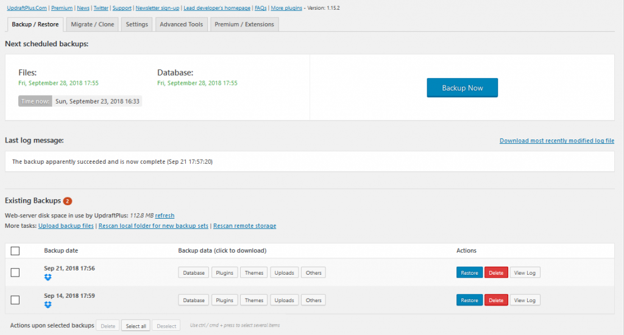Click the 'Time now:' label
624x335 pixels.
coord(35,101)
